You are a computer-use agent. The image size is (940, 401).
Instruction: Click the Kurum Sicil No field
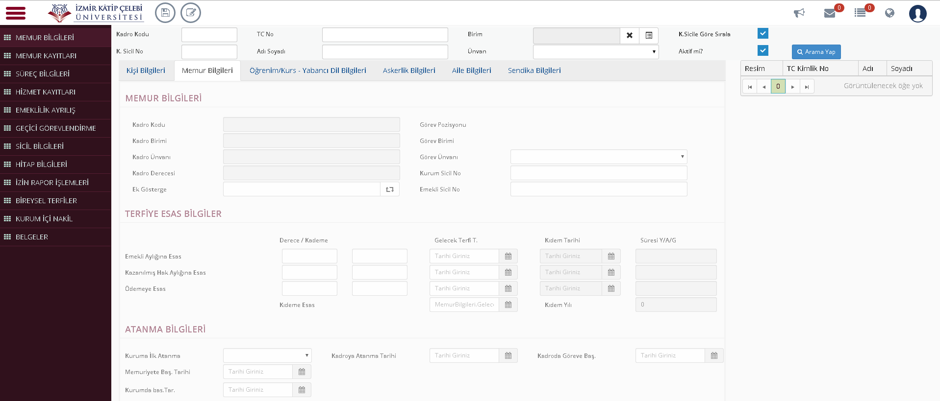599,173
